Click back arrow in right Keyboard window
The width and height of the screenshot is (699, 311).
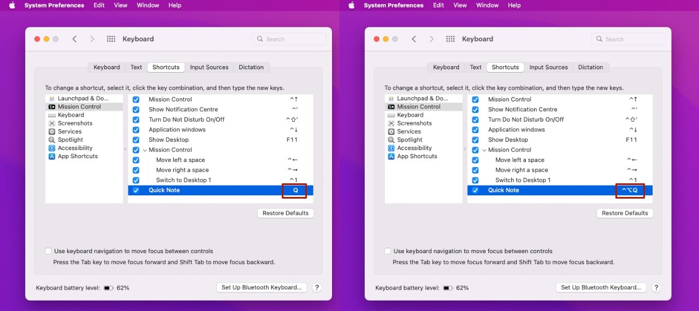414,39
